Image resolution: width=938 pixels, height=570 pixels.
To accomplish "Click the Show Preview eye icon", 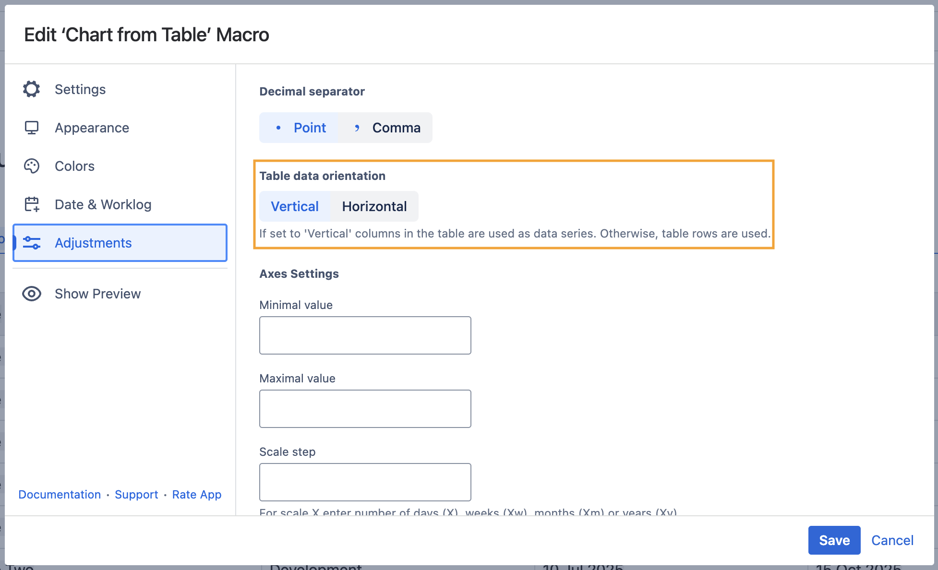I will pyautogui.click(x=32, y=294).
